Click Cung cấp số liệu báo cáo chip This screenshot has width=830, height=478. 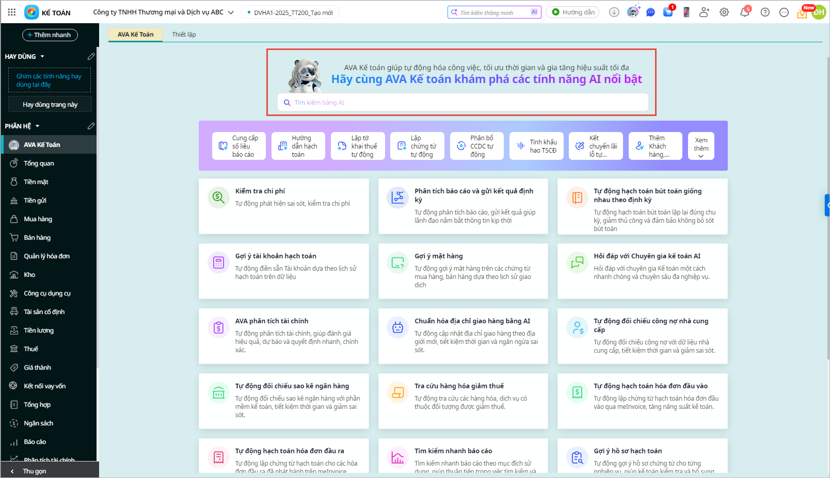click(x=239, y=146)
